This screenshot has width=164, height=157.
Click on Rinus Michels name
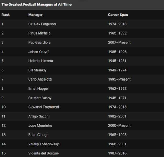tap(39, 33)
